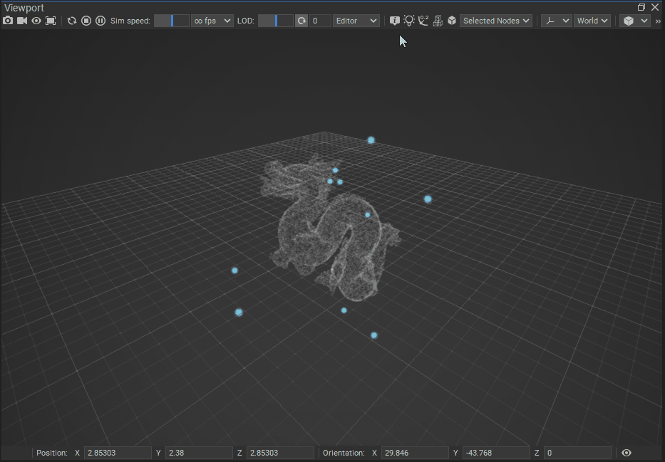Open the axis gizmo dropdown
The height and width of the screenshot is (462, 665).
[x=557, y=21]
